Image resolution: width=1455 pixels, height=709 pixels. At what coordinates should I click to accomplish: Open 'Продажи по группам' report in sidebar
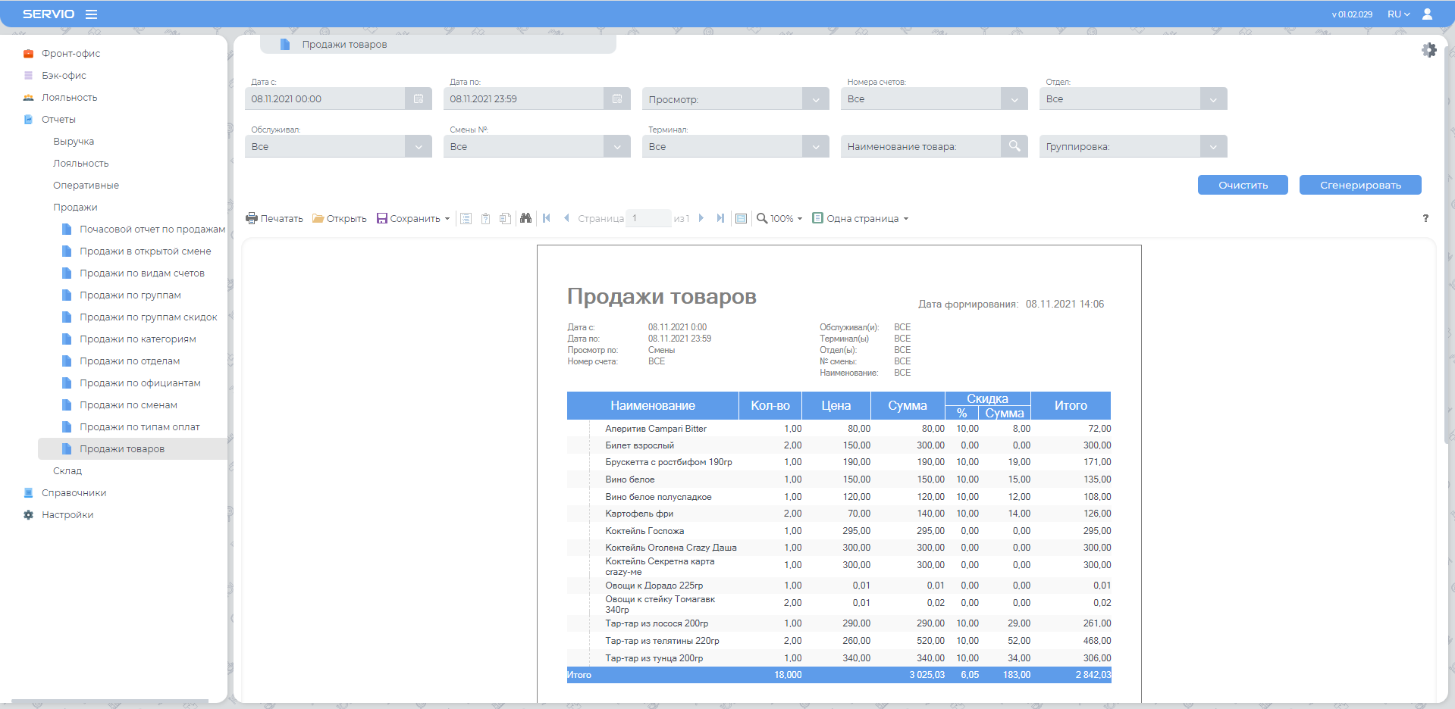coord(130,295)
